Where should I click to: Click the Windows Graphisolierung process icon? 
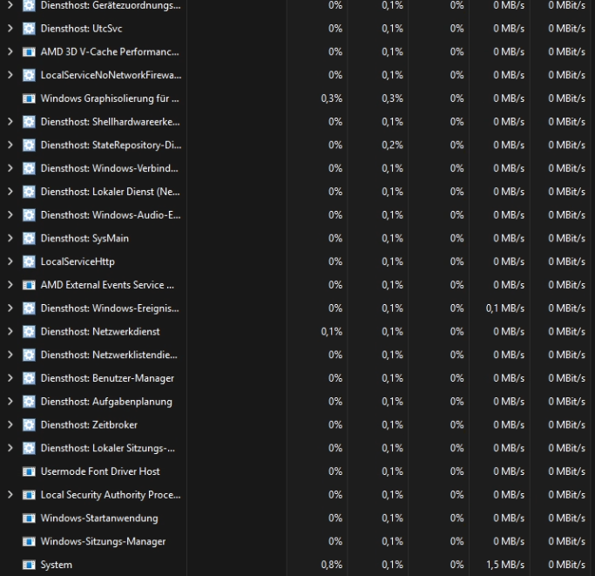click(29, 98)
